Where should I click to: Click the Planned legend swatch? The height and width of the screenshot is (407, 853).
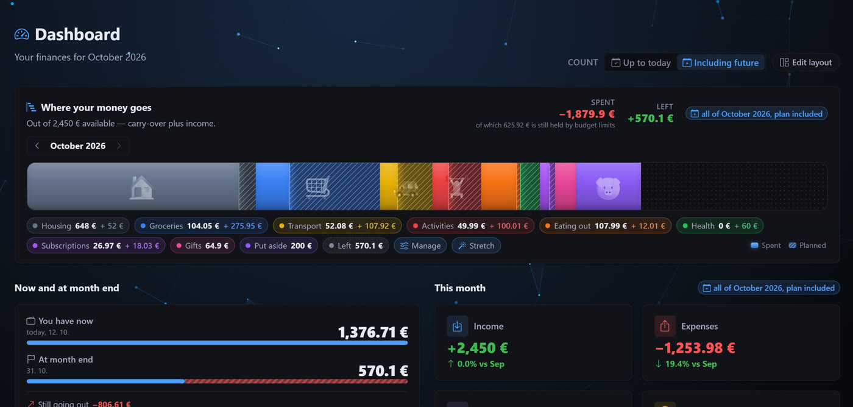coord(793,246)
